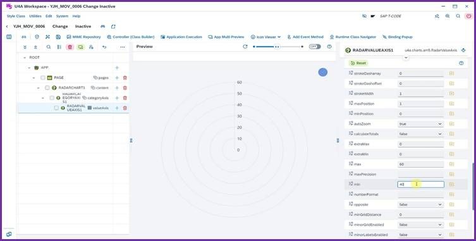Open the Style Class menu
This screenshot has height=241, width=476.
(x=16, y=16)
